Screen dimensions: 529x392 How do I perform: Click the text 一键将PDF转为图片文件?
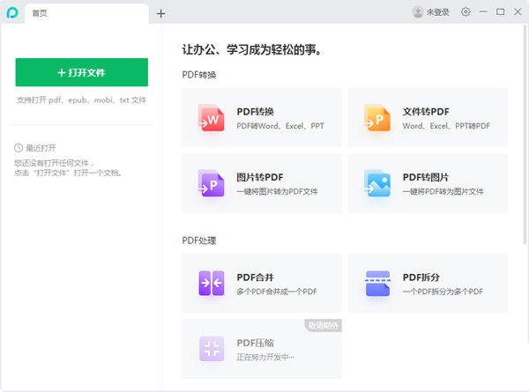pyautogui.click(x=443, y=191)
